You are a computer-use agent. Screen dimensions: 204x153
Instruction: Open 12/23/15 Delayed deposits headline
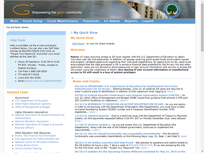[x=92, y=116]
